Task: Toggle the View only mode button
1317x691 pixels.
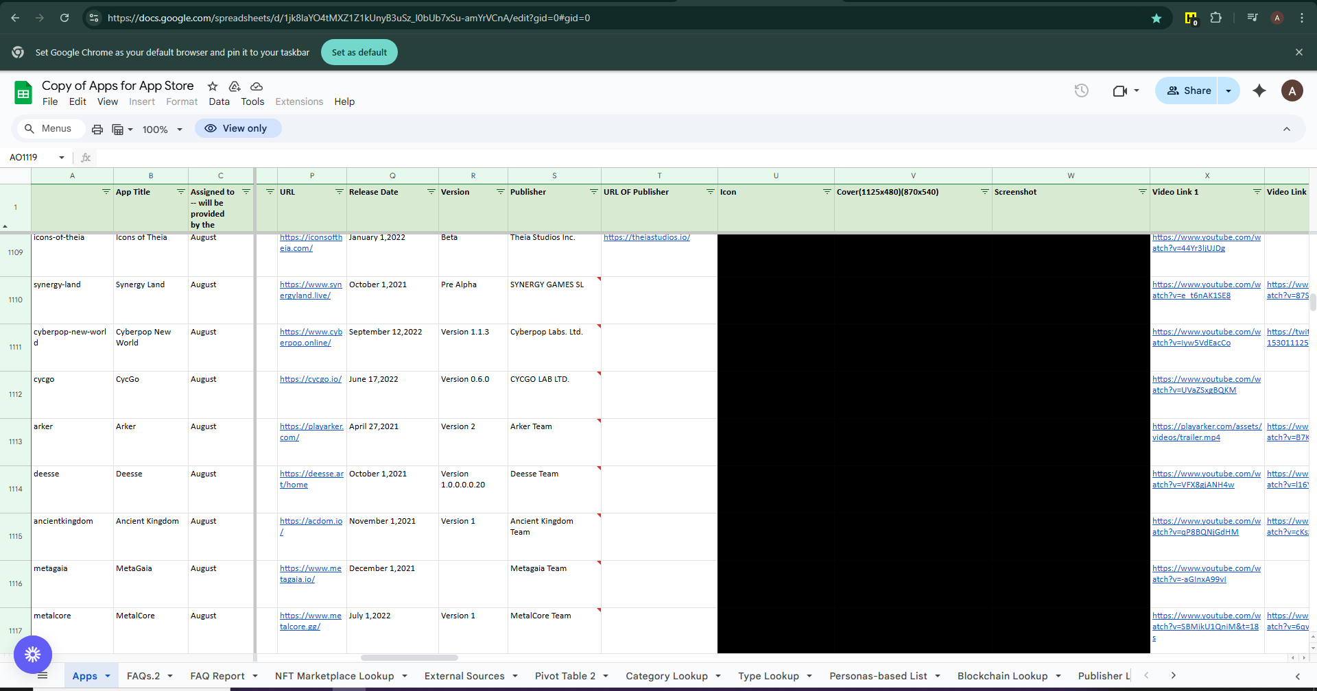Action: (x=237, y=128)
